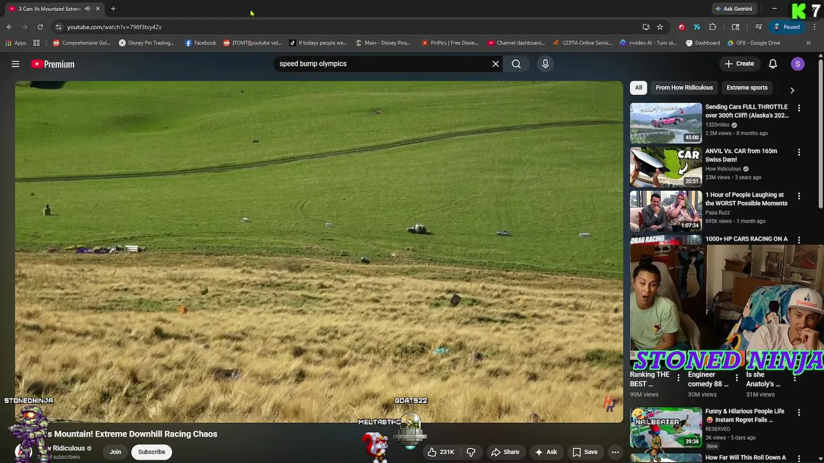The height and width of the screenshot is (463, 824).
Task: Share the video
Action: pyautogui.click(x=505, y=452)
